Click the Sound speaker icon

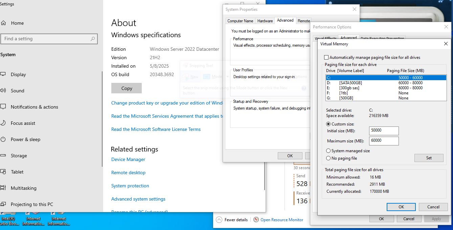pos(3,91)
